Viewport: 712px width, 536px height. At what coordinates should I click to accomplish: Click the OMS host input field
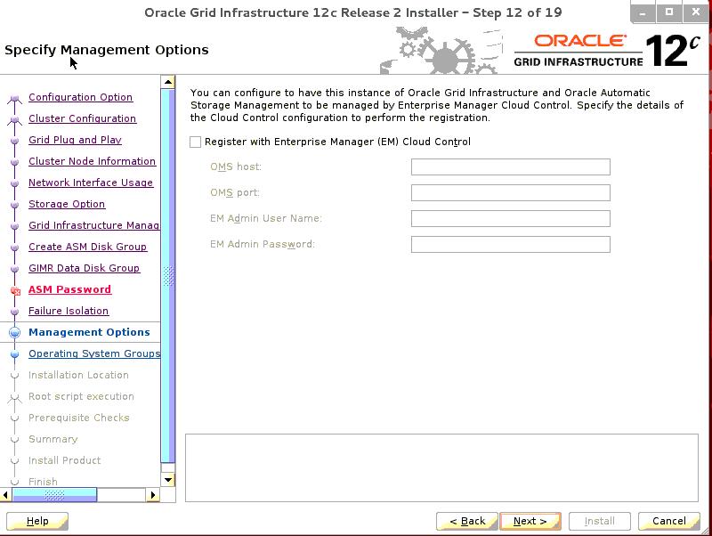tap(510, 166)
